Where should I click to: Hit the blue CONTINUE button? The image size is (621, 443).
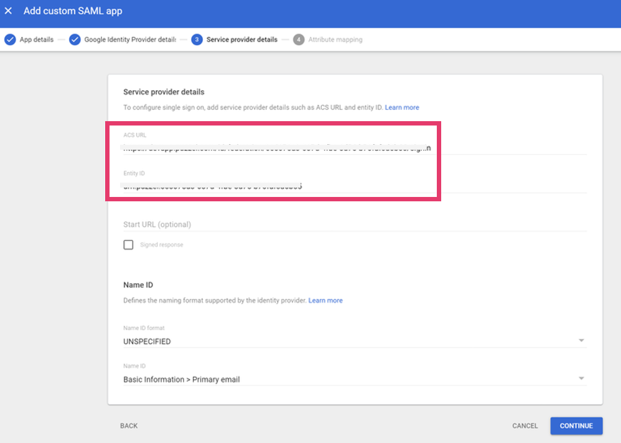coord(576,426)
